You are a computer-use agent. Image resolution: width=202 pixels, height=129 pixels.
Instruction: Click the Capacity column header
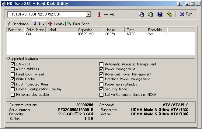tap(89, 30)
